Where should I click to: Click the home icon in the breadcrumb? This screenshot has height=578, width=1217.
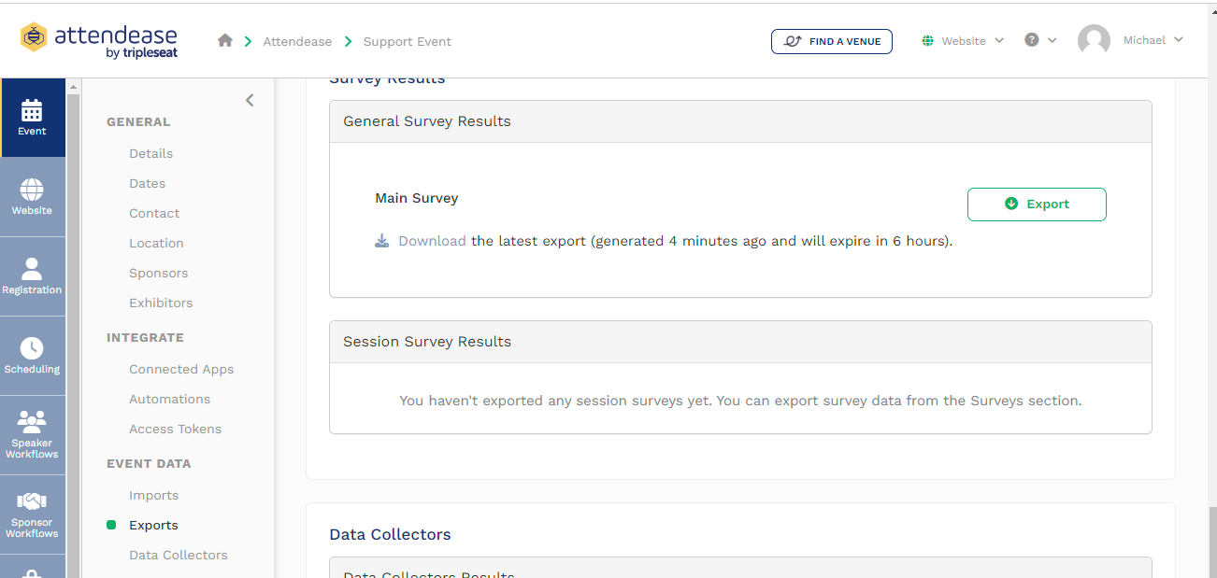click(224, 41)
